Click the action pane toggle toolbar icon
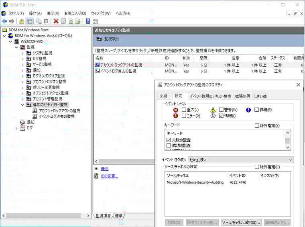Viewport: 305px width, 227px height. coord(96,21)
